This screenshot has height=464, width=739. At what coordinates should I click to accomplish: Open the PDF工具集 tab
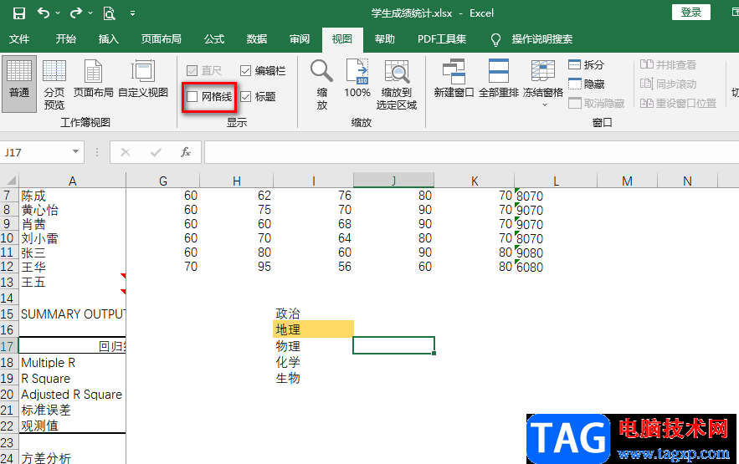click(442, 39)
